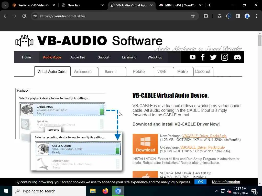Toggle the browser side panel icon

point(238,16)
